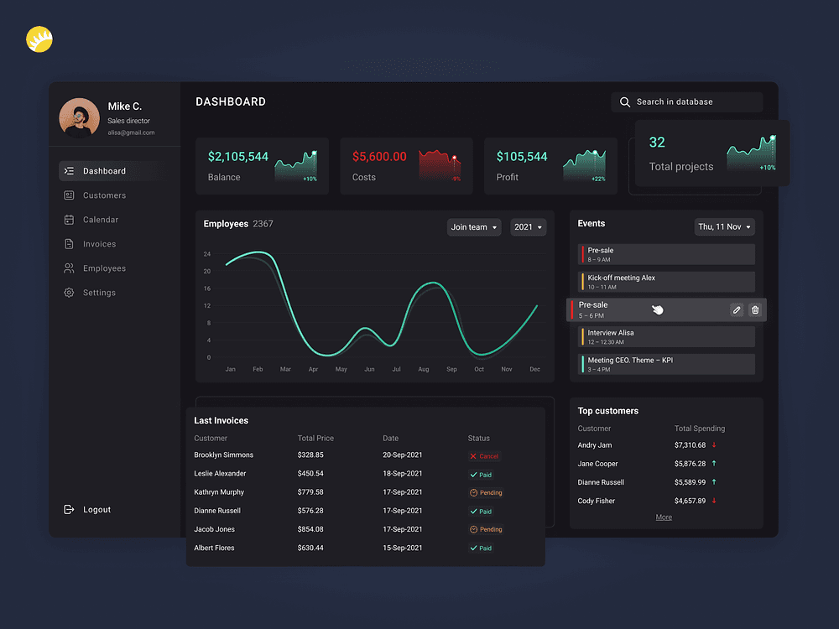Screen dimensions: 839x629
Task: Delete the Pre-sale event with trash icon
Action: [755, 310]
